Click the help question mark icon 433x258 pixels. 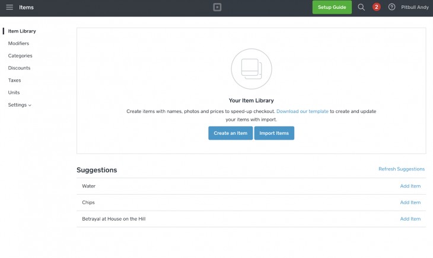391,7
